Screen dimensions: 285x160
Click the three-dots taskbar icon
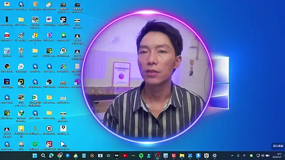click(133, 156)
